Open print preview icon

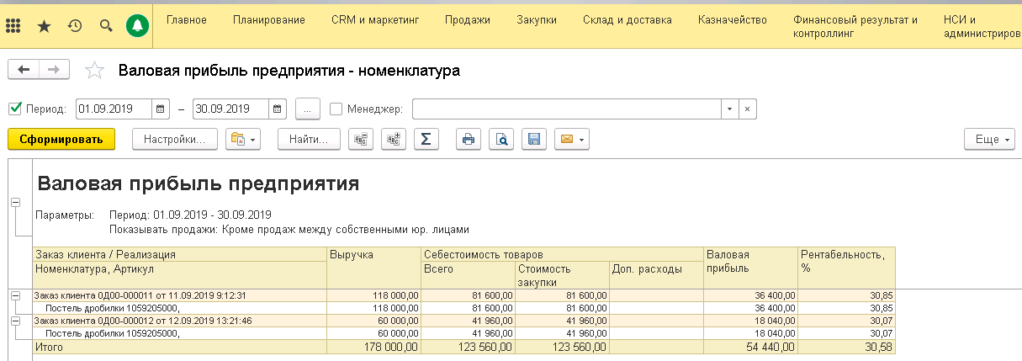pos(501,140)
